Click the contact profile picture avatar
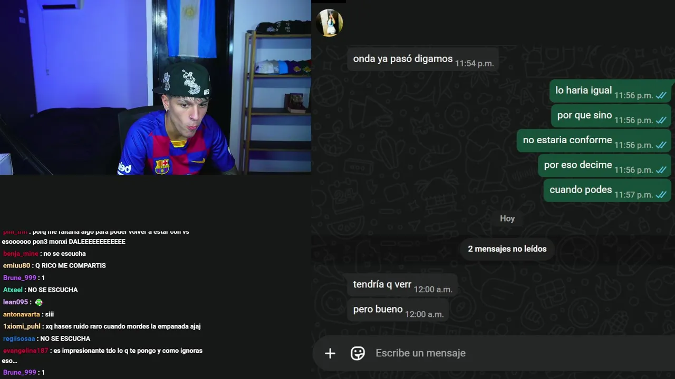 point(330,23)
